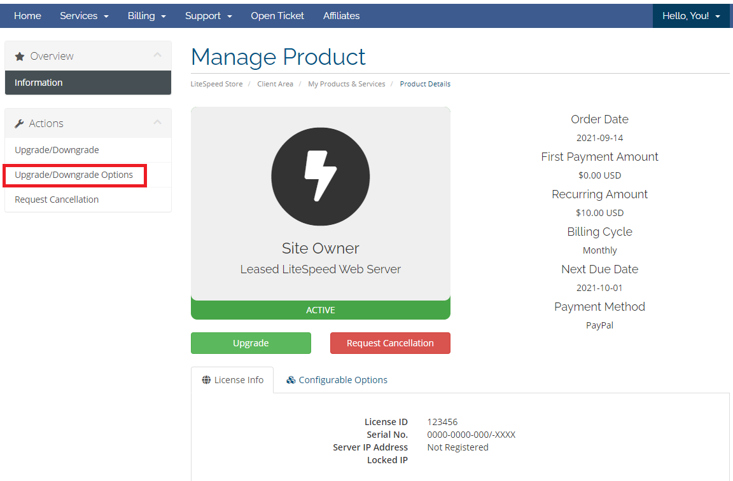Click the License ID value 123456
The height and width of the screenshot is (481, 733).
(x=442, y=422)
